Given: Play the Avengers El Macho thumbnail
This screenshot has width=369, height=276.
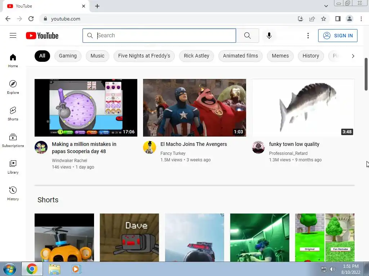Looking at the screenshot, I should pos(195,108).
